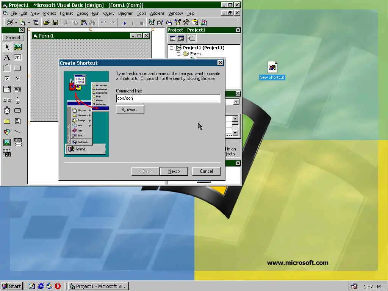Select the ListBox control in the toolbox
This screenshot has width=388, height=291.
point(17,89)
